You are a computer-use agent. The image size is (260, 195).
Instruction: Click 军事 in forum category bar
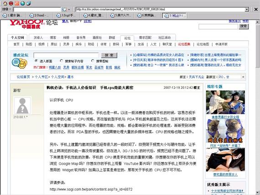tap(128, 44)
